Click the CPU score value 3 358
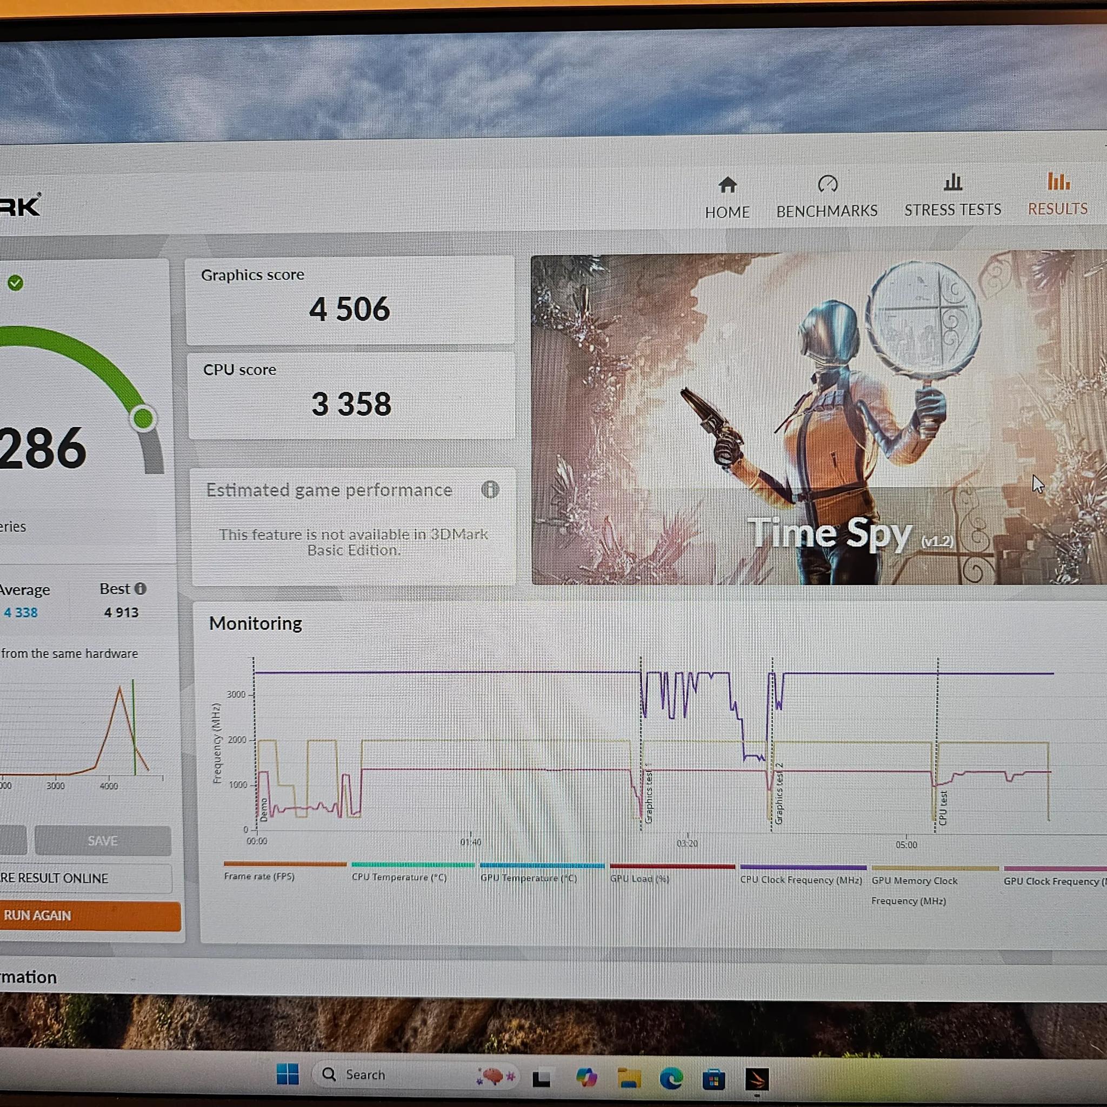This screenshot has height=1107, width=1107. tap(351, 404)
